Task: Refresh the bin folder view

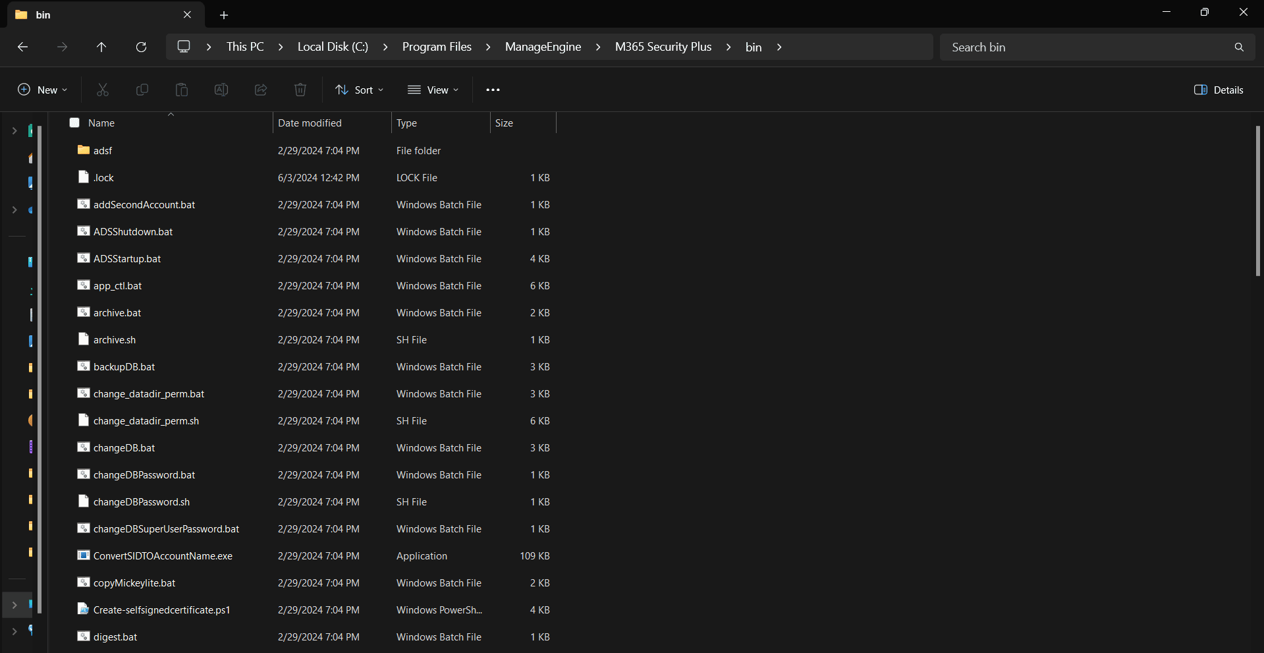Action: (141, 47)
